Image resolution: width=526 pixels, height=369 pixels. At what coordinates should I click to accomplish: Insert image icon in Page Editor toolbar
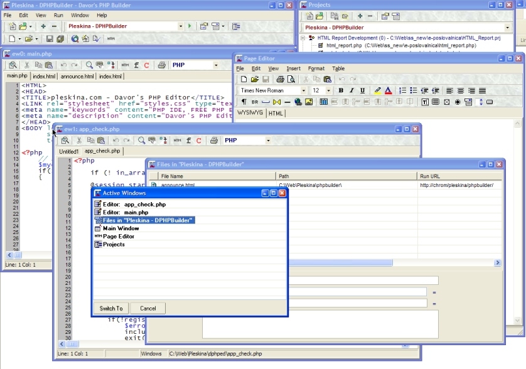click(x=309, y=102)
